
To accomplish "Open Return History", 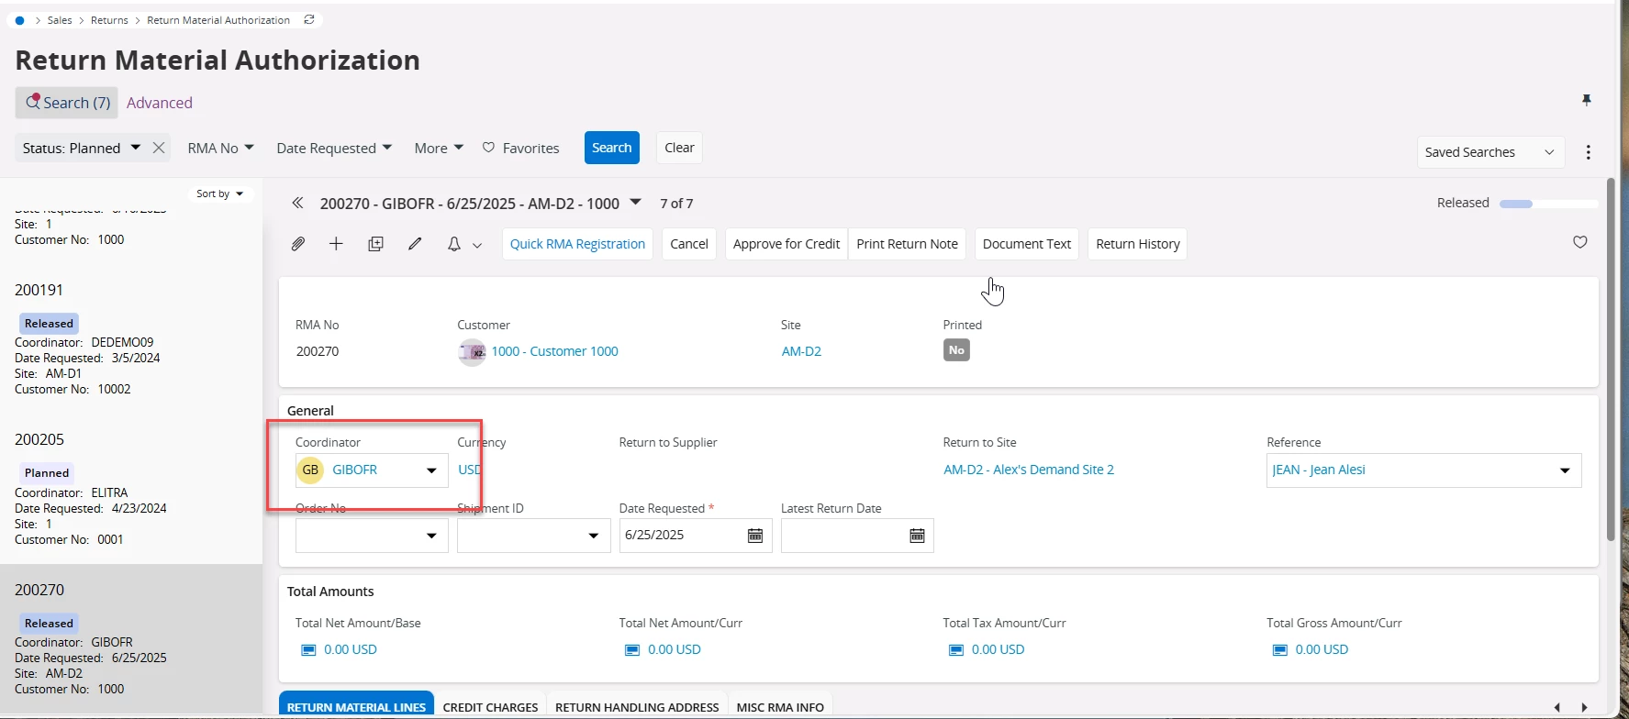I will click(1138, 244).
